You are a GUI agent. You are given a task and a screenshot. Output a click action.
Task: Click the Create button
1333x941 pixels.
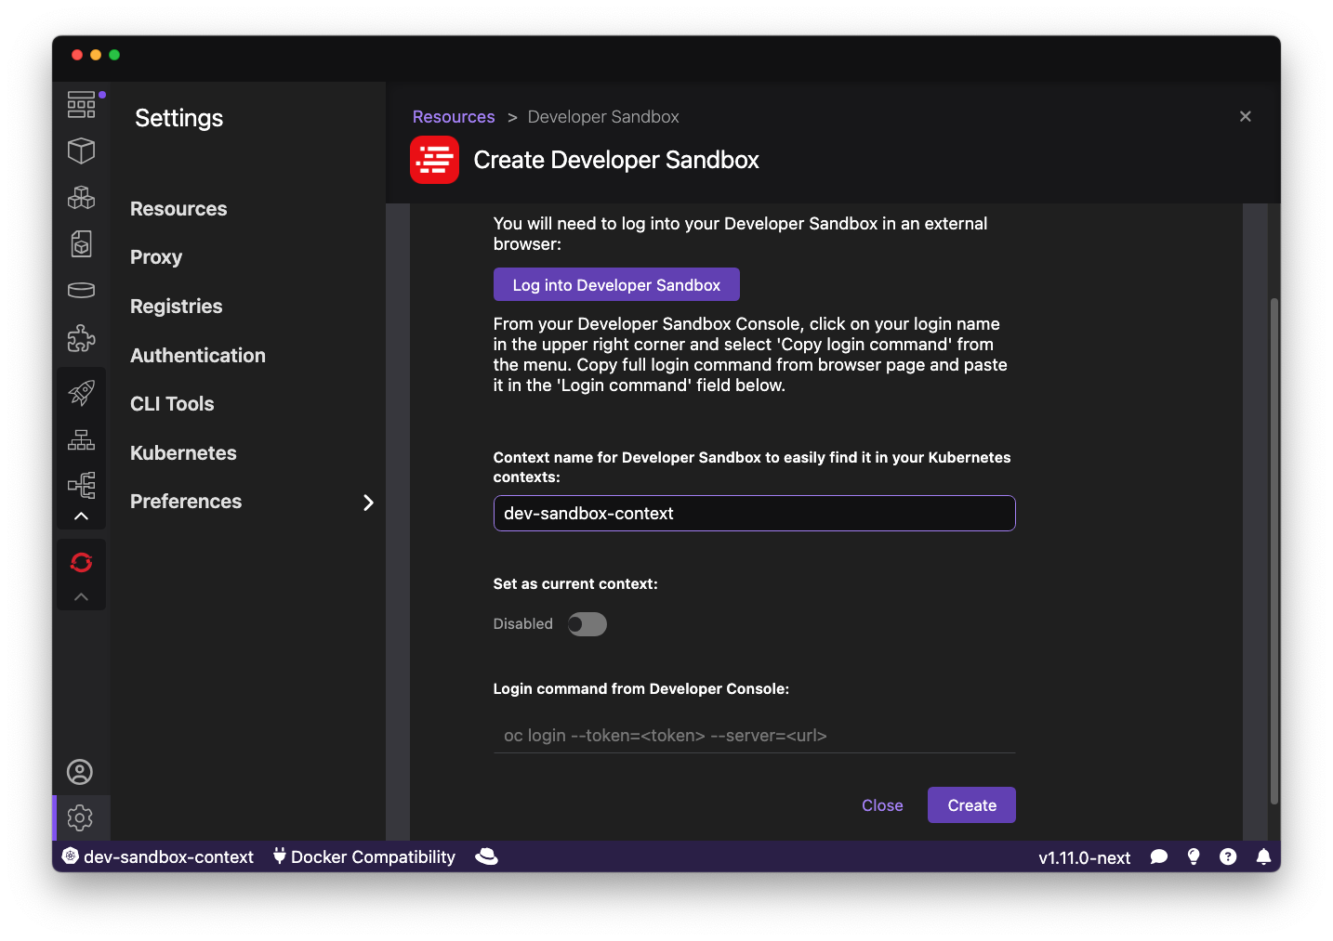[x=971, y=805]
